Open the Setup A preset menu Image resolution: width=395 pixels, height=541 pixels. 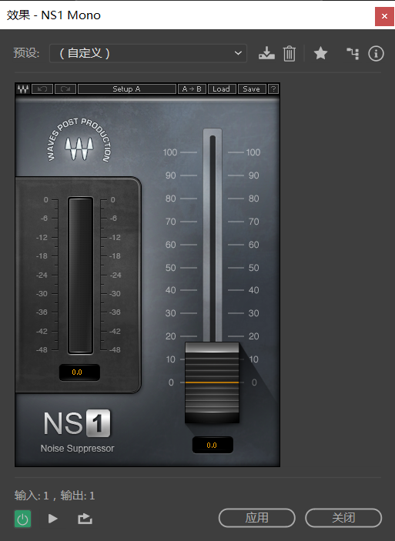pos(127,89)
